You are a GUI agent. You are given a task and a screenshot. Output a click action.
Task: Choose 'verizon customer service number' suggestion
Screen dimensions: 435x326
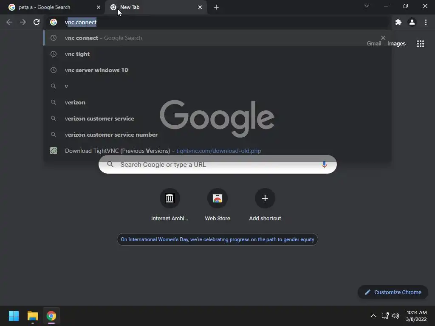pyautogui.click(x=217, y=135)
